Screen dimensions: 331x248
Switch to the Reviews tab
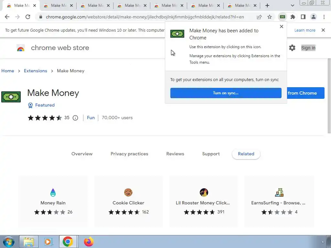pyautogui.click(x=175, y=154)
